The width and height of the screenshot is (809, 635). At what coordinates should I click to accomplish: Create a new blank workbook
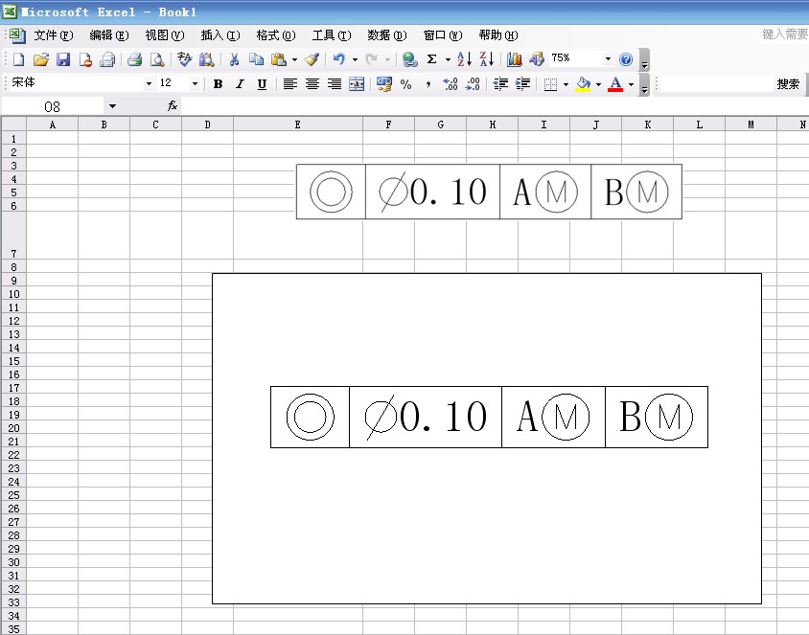click(18, 59)
